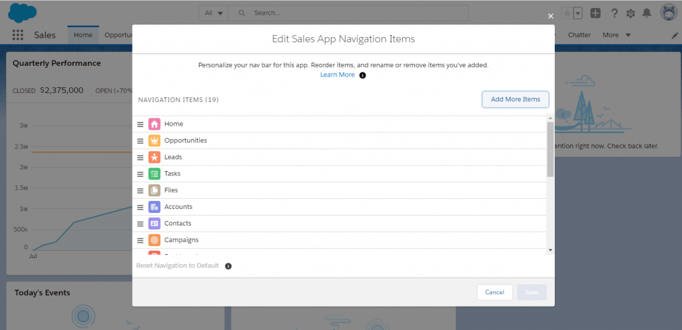Screen dimensions: 682x330
Task: Click the Accounts row label
Action: click(178, 207)
